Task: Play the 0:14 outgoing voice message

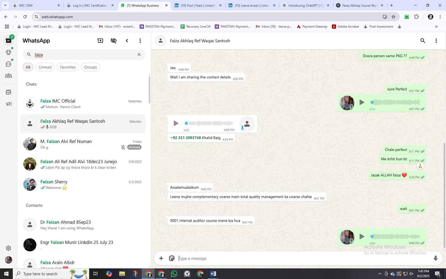Action: pos(362,102)
